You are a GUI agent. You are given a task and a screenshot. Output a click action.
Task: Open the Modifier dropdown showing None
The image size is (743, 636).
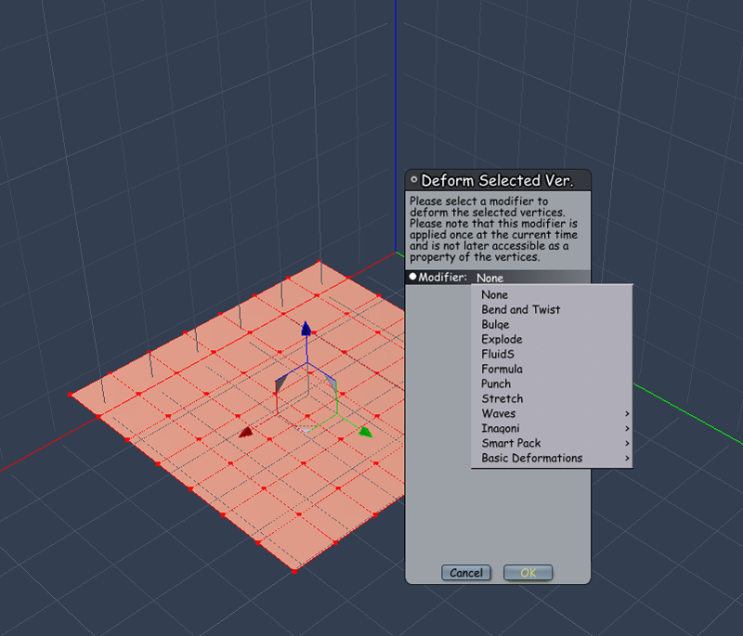tap(531, 278)
